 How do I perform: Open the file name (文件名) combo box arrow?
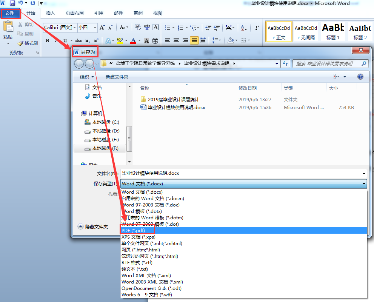pos(364,174)
